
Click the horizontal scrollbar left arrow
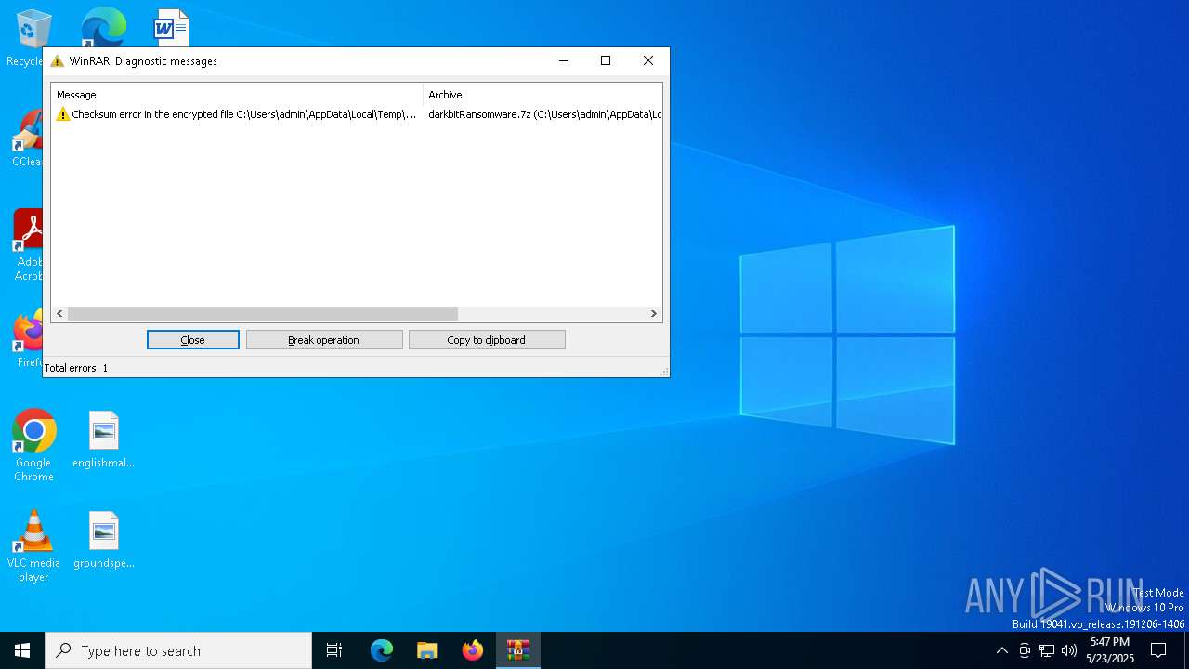pos(59,314)
